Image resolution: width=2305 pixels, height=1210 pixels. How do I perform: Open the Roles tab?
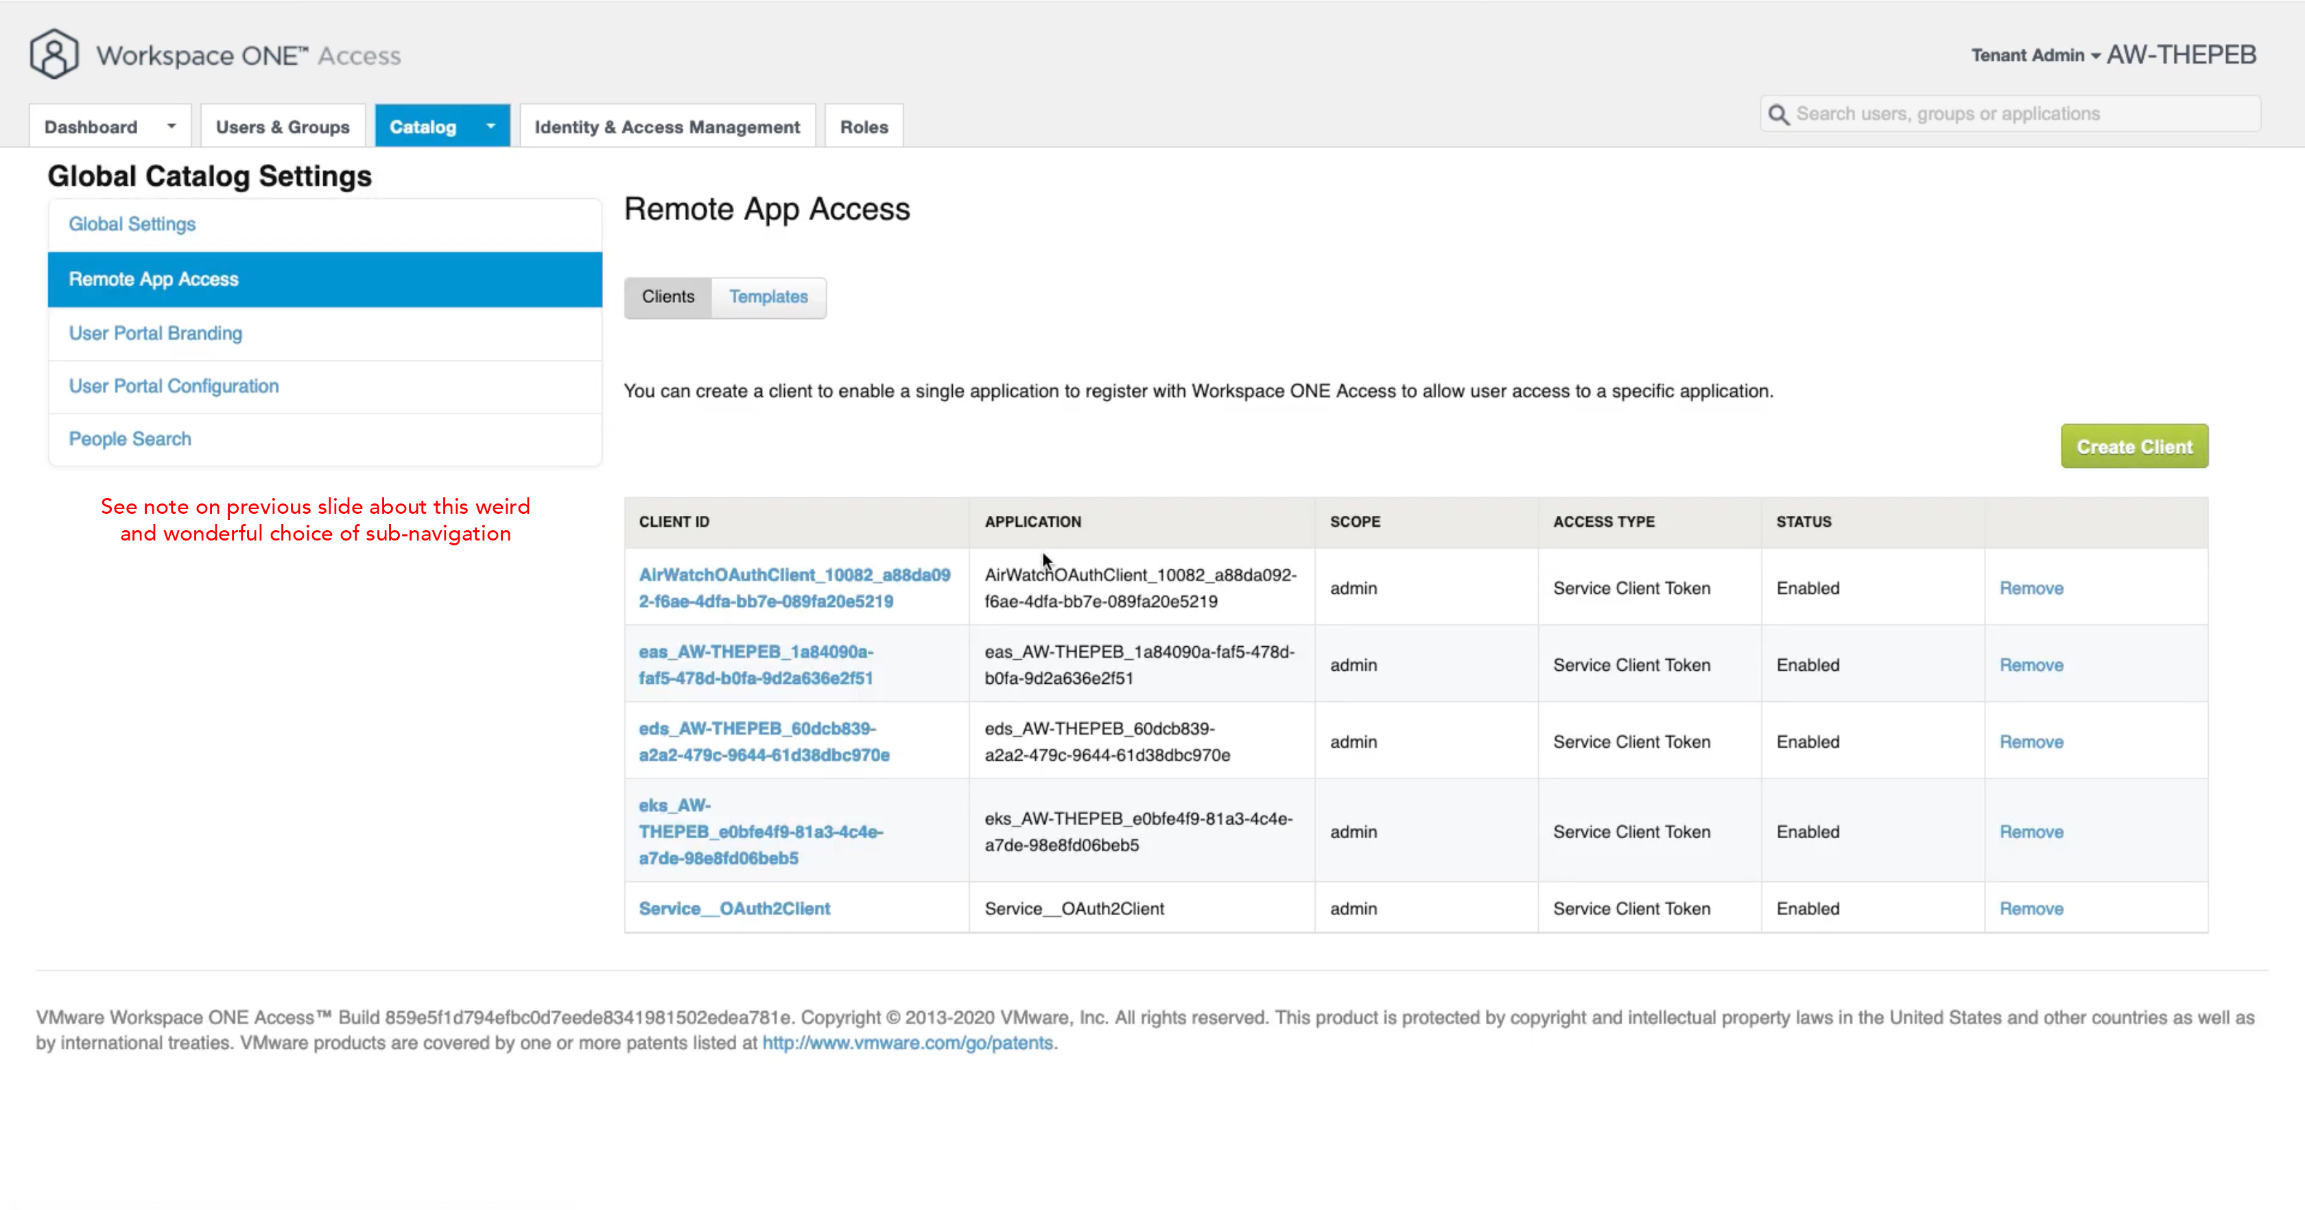[864, 127]
